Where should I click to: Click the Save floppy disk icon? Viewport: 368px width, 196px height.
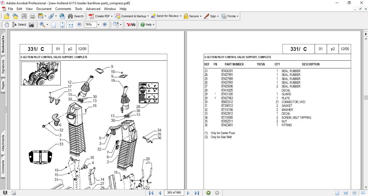click(x=24, y=16)
